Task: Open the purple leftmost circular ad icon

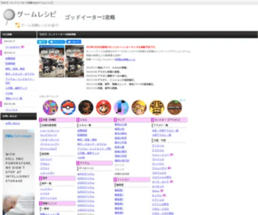Action: click(50, 107)
